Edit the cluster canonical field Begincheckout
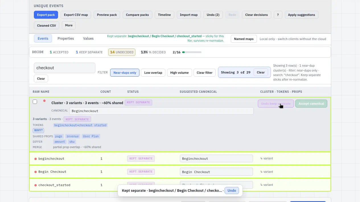The image size is (360, 202). [161, 111]
